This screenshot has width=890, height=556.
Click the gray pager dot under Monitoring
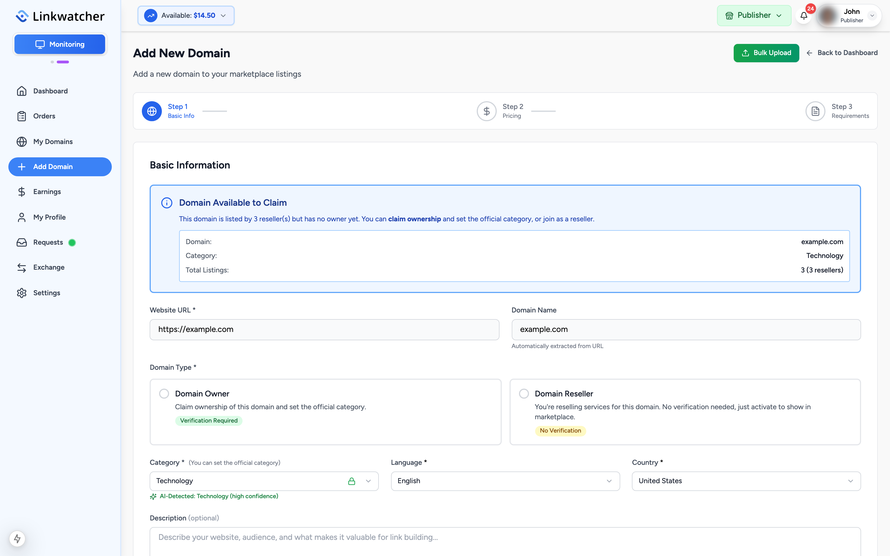pos(52,62)
